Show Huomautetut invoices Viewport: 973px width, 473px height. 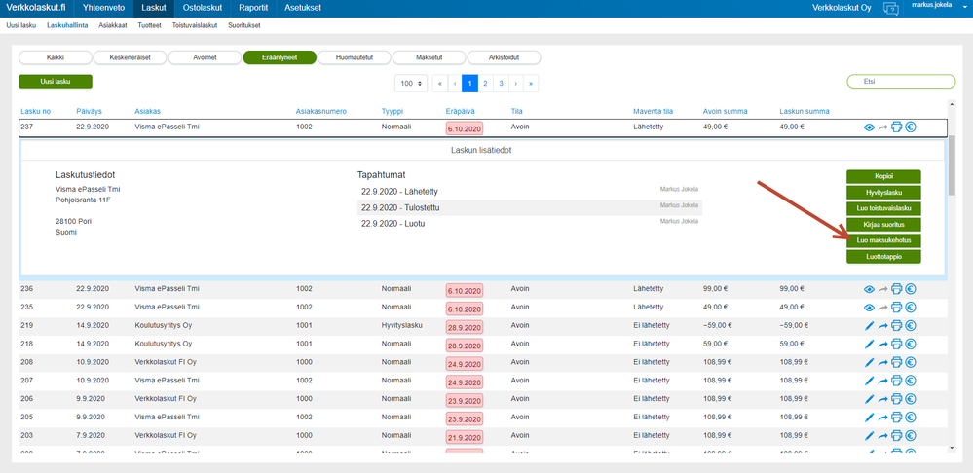(x=355, y=57)
